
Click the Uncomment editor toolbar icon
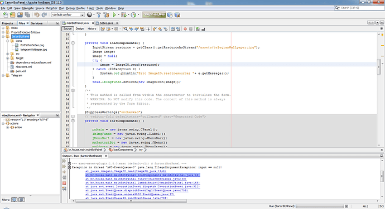[203, 29]
